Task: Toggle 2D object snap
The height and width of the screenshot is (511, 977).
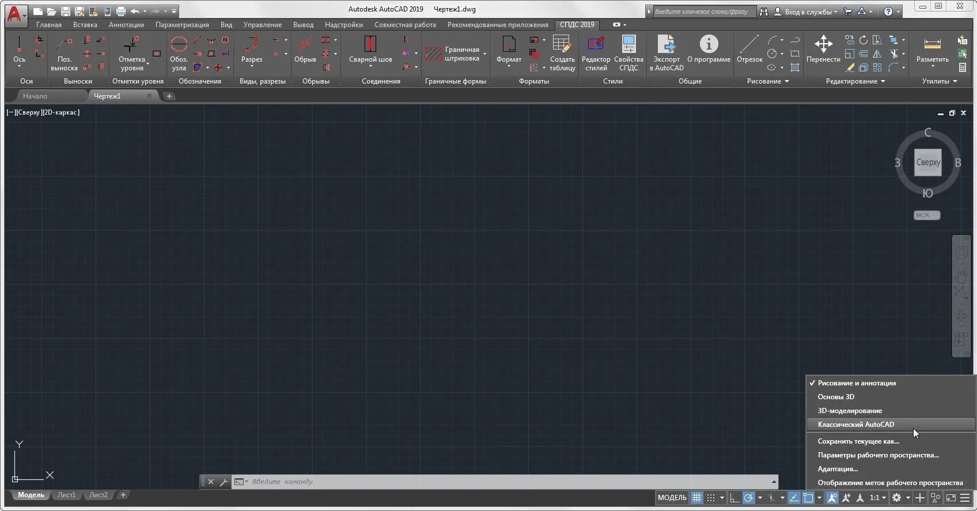Action: (x=808, y=498)
